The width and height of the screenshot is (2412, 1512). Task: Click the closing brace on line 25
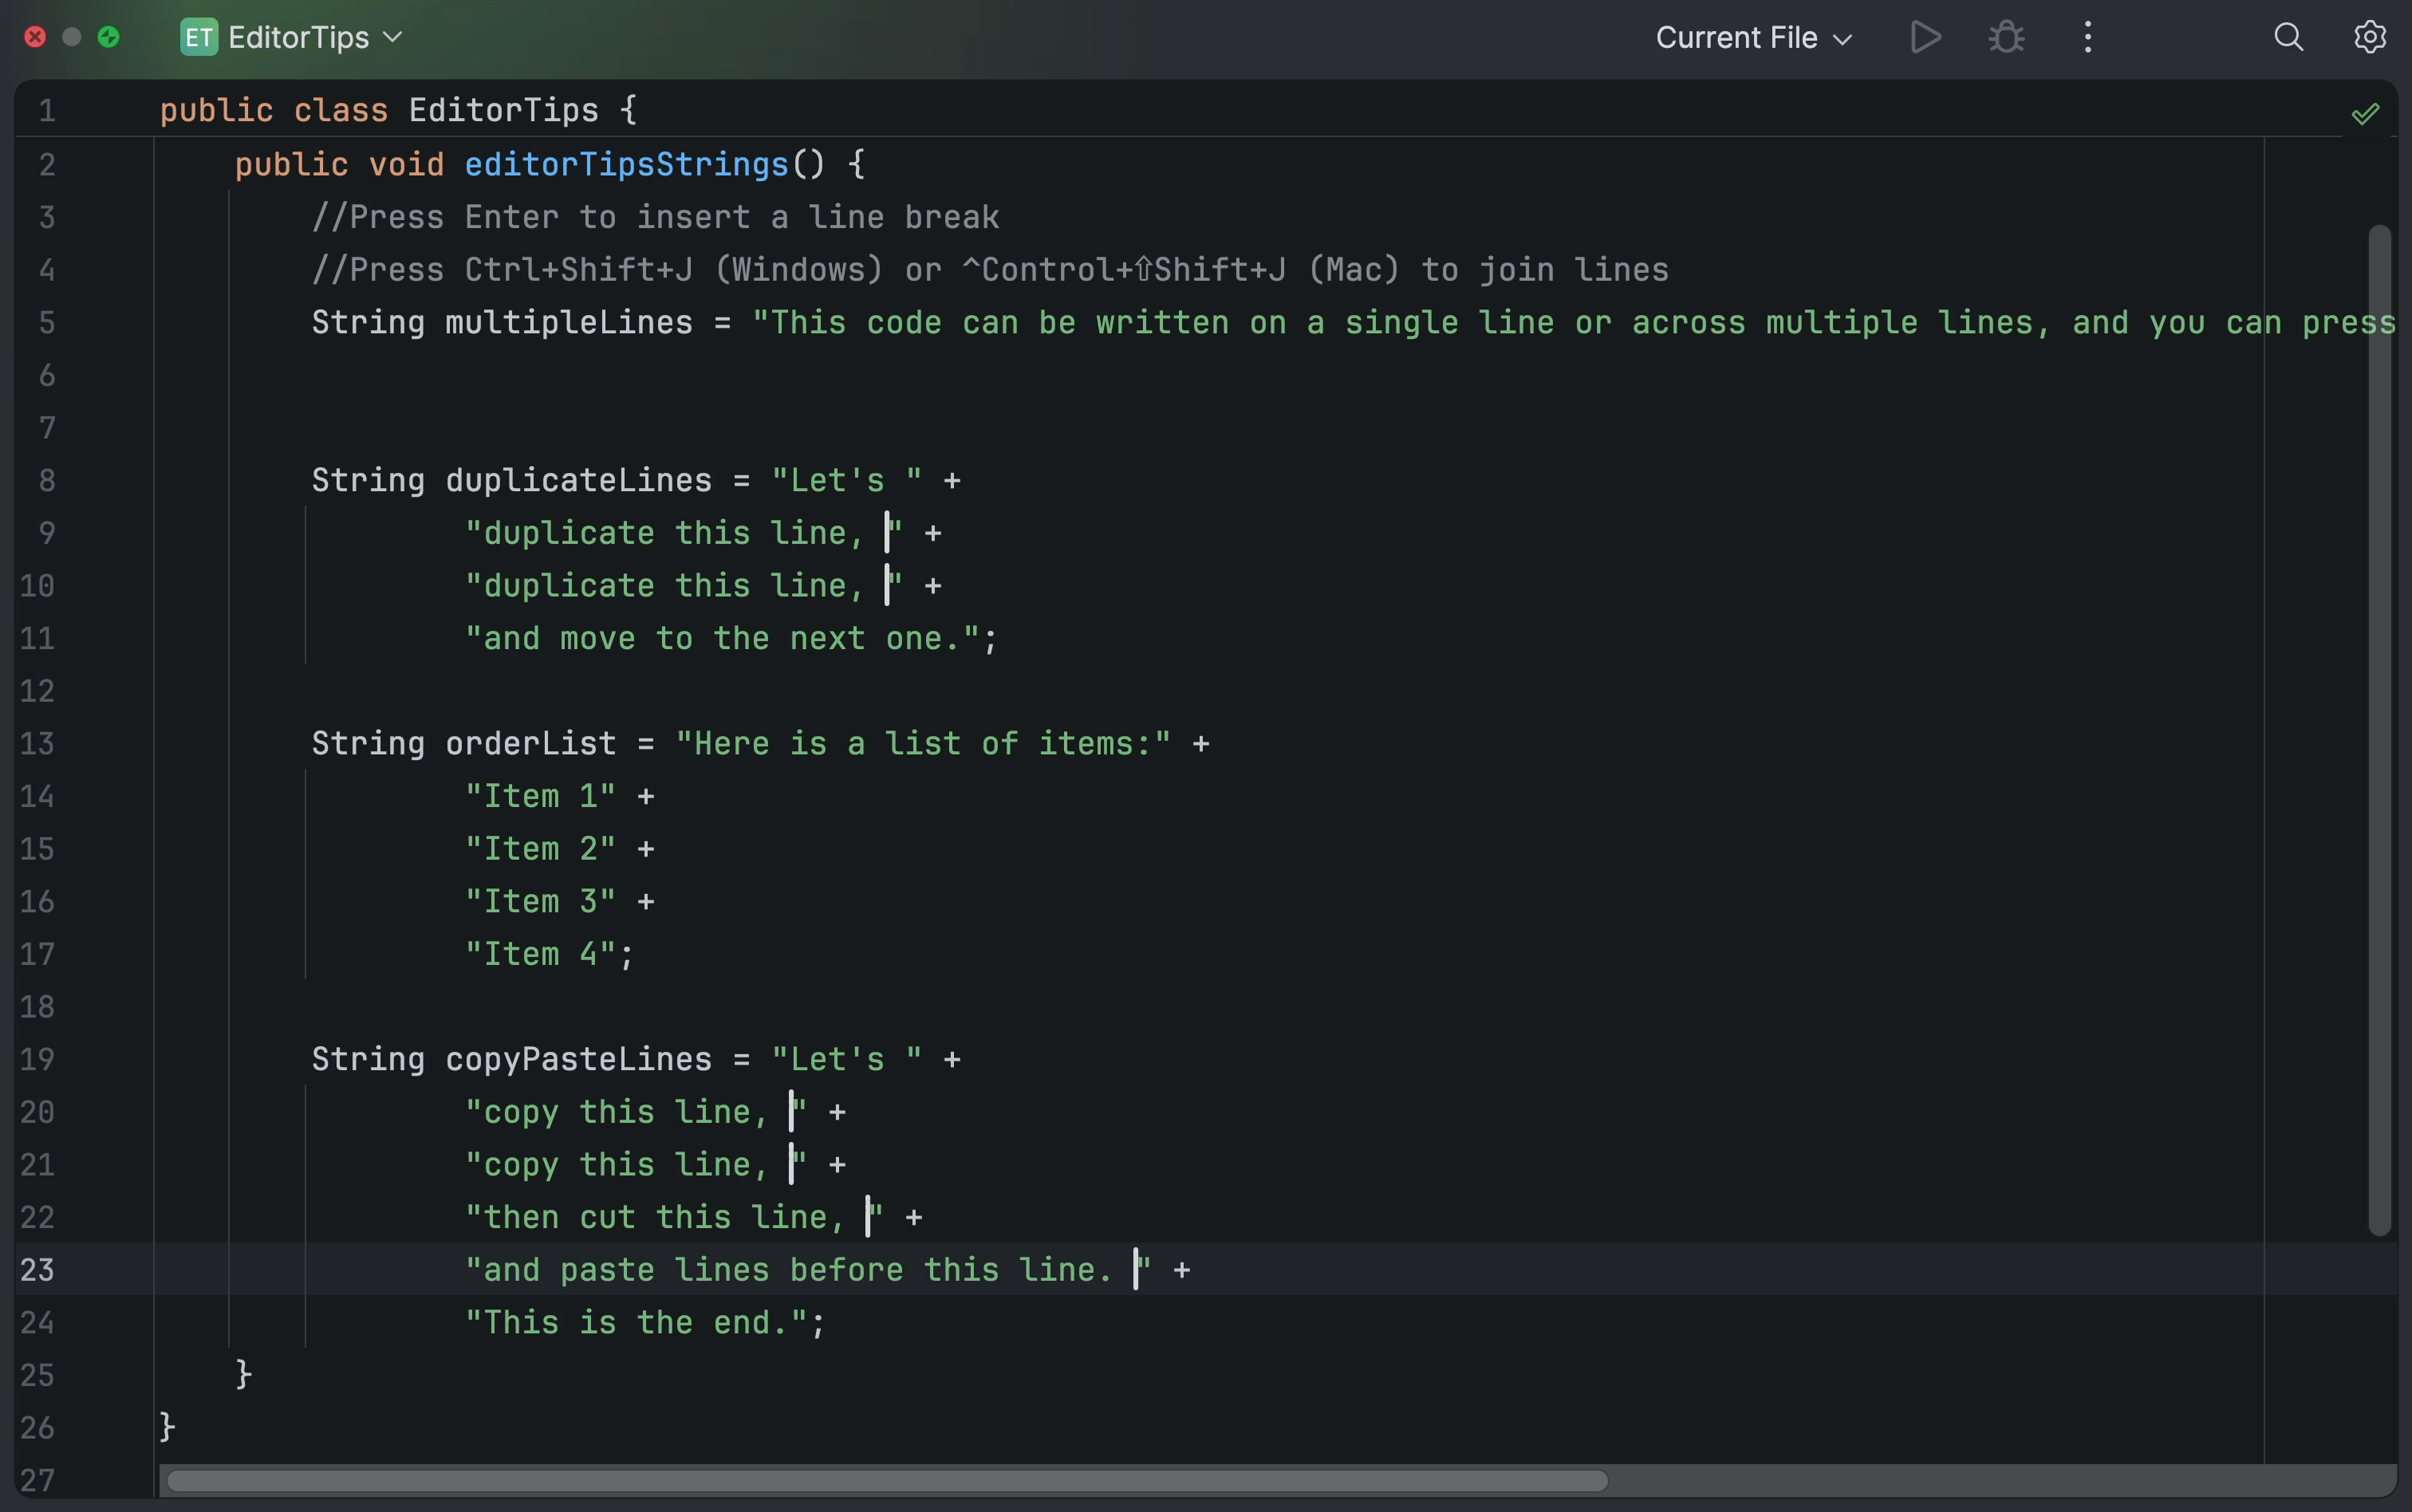243,1375
